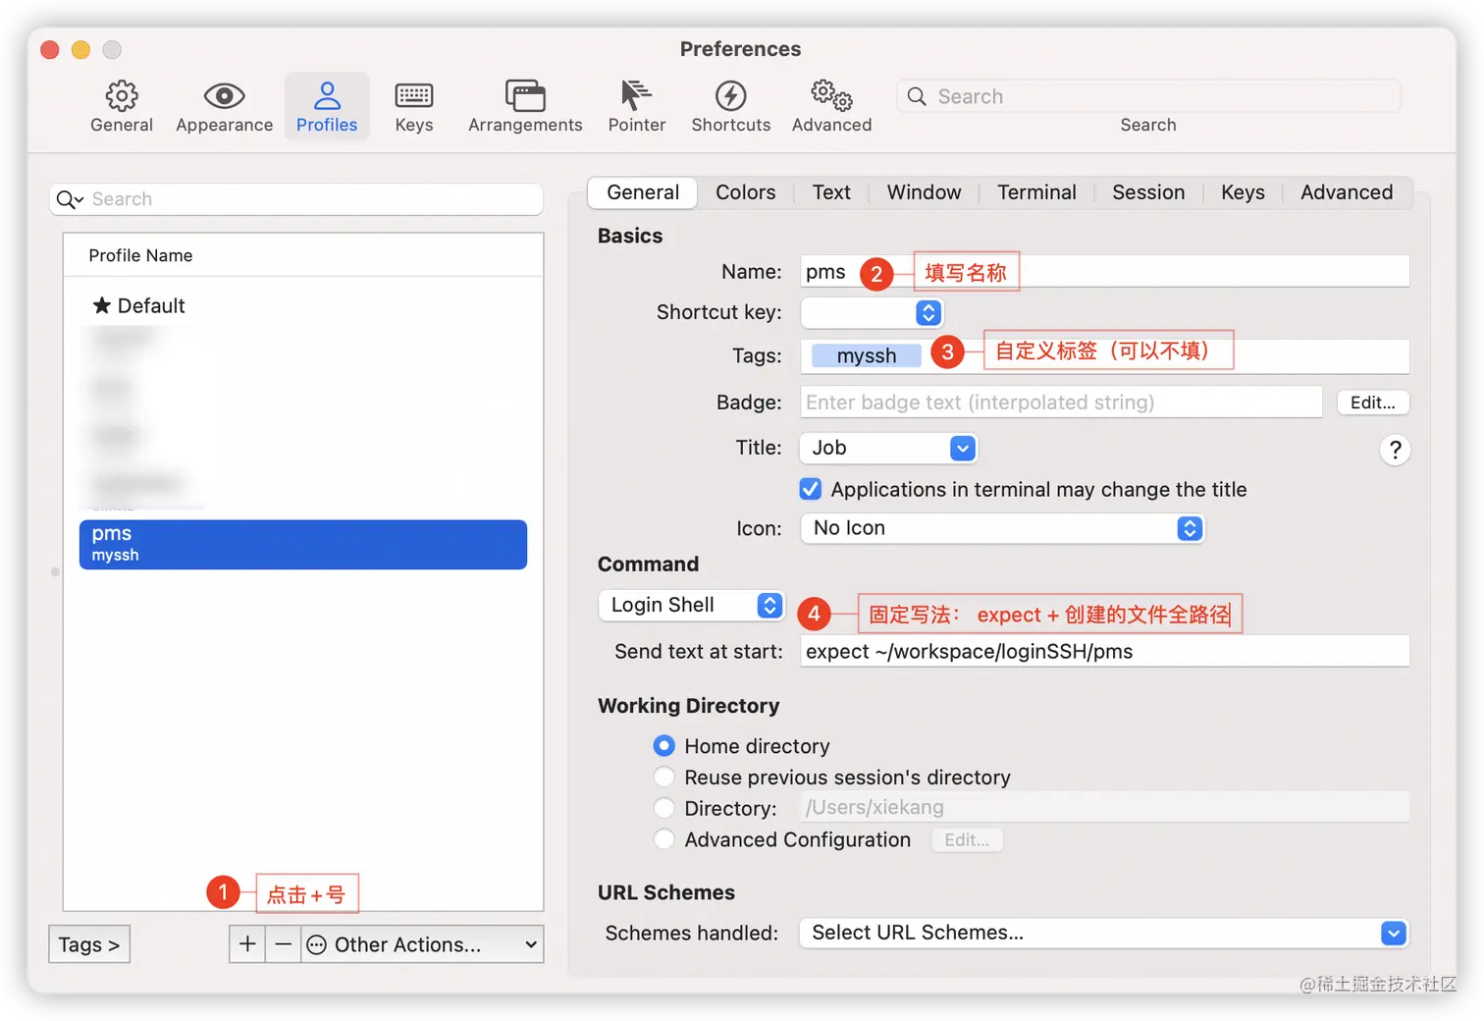Image resolution: width=1484 pixels, height=1021 pixels.
Task: Click the badge Edit... button
Action: (x=1372, y=403)
